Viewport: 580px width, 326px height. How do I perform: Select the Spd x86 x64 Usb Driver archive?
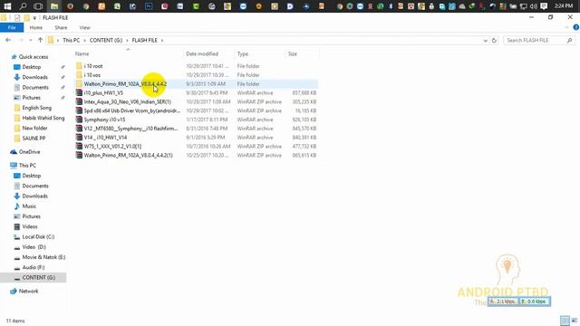coord(132,110)
